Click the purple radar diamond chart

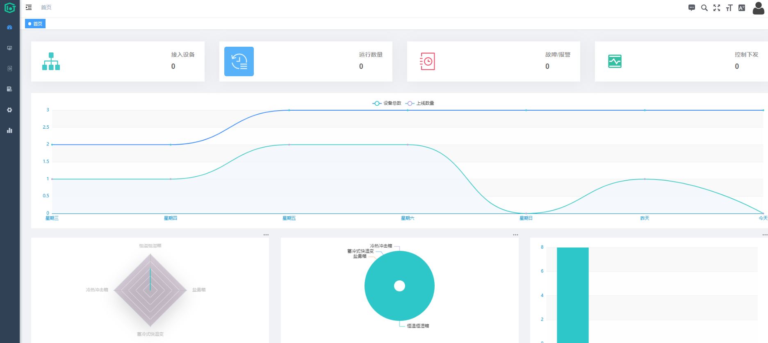(x=150, y=290)
